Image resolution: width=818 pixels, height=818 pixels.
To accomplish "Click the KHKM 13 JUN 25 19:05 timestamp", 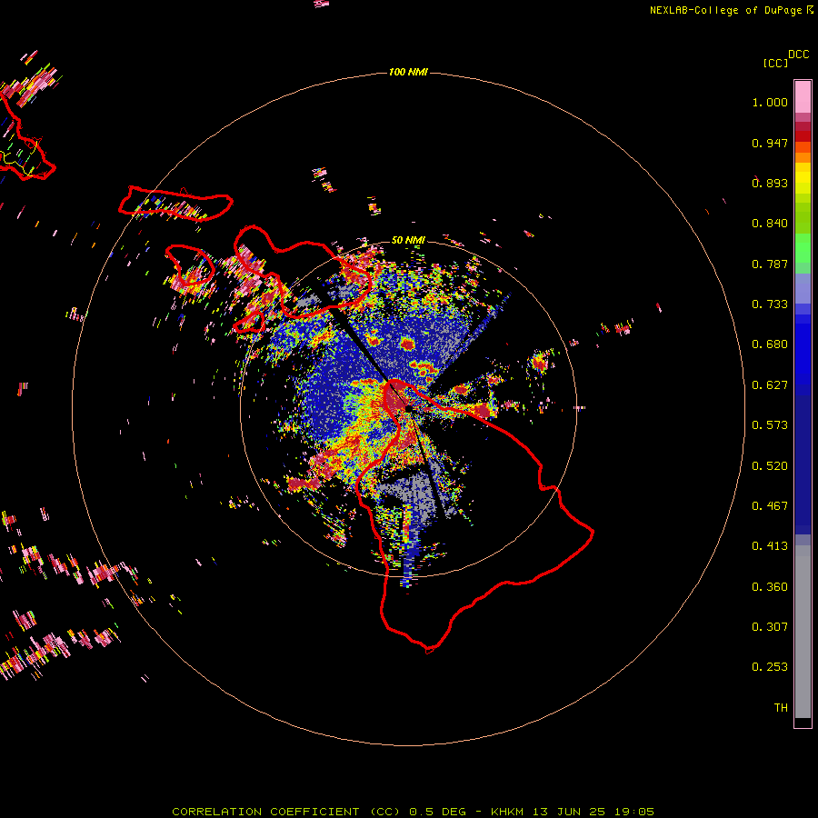I will [573, 812].
